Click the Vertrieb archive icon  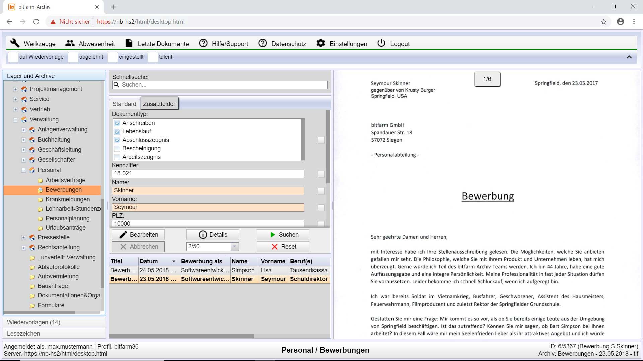tap(24, 109)
